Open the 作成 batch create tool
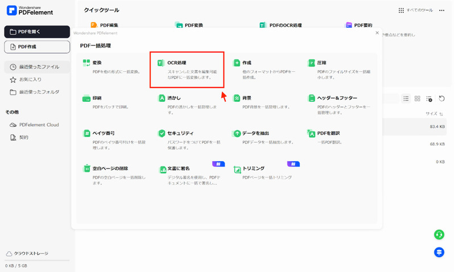 click(x=264, y=69)
